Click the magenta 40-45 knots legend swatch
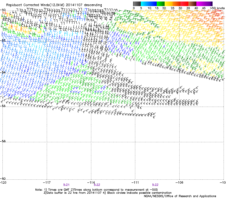Screen dimensions: 226x198 click(200, 4)
